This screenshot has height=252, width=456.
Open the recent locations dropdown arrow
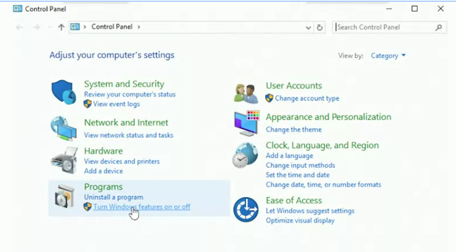tap(49, 27)
